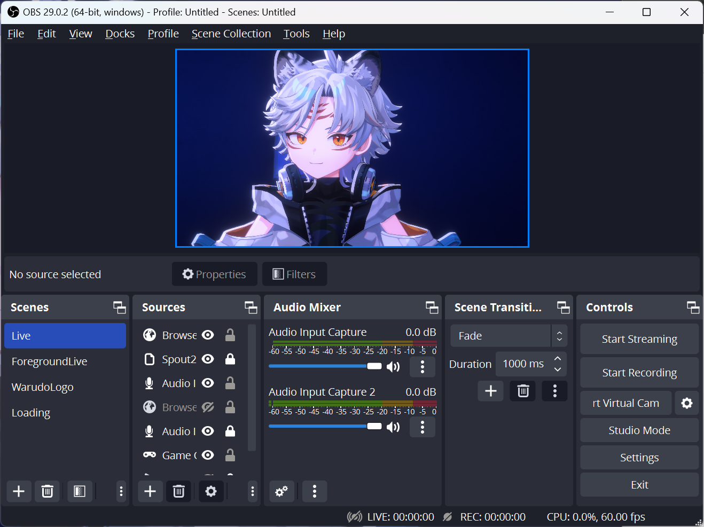The width and height of the screenshot is (704, 527).
Task: Open the Docks menu
Action: point(120,34)
